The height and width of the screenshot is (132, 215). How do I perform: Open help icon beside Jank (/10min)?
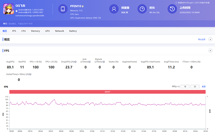tap(90, 62)
